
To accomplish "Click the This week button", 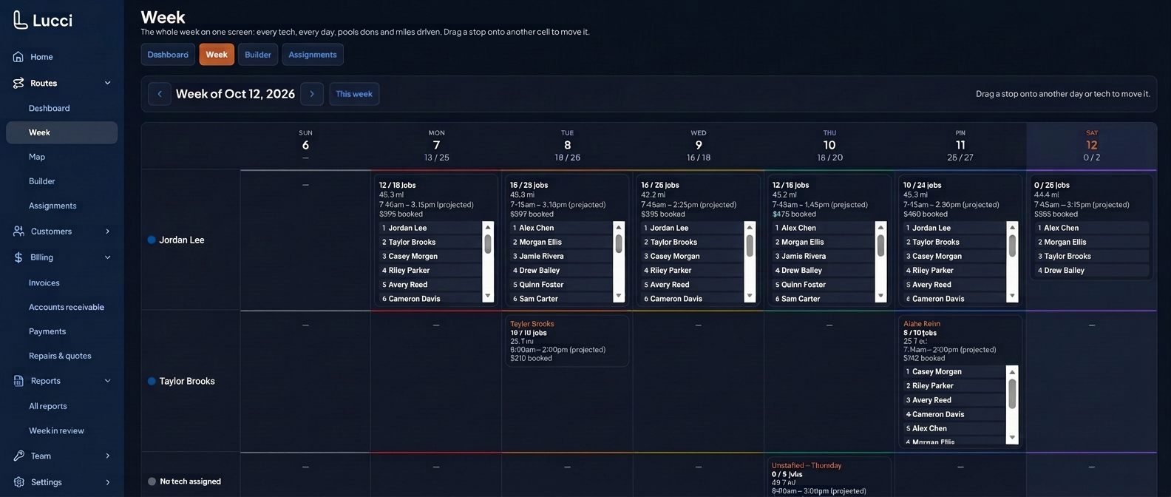I will click(x=354, y=94).
